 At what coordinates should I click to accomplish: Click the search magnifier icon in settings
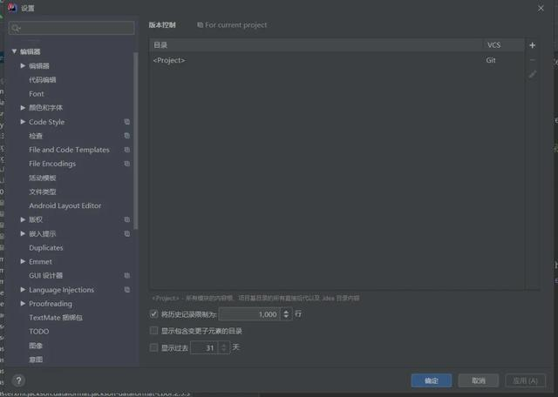click(x=16, y=28)
